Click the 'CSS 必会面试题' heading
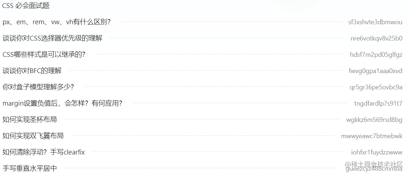The height and width of the screenshot is (174, 409). [26, 6]
